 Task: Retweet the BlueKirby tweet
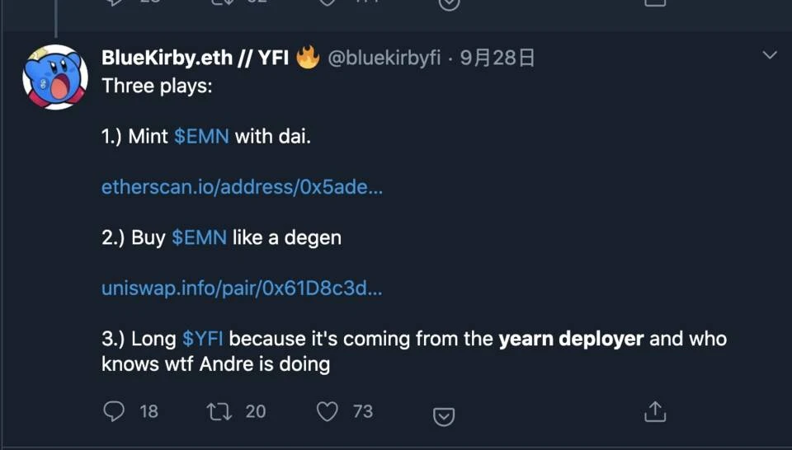219,411
